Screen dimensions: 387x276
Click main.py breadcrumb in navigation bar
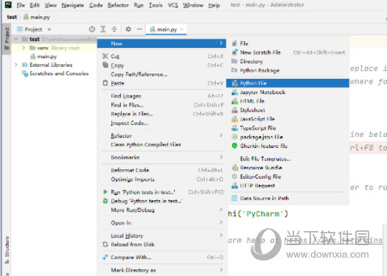(37, 17)
